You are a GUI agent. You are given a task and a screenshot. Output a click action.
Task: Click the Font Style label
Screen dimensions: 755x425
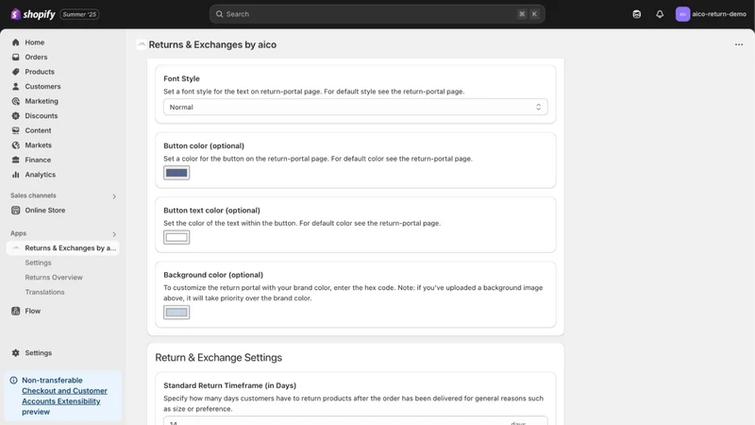[181, 78]
